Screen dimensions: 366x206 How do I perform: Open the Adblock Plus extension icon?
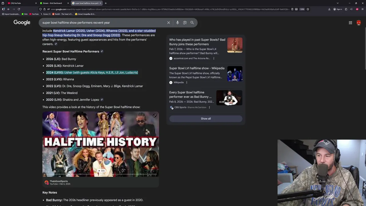point(357,9)
